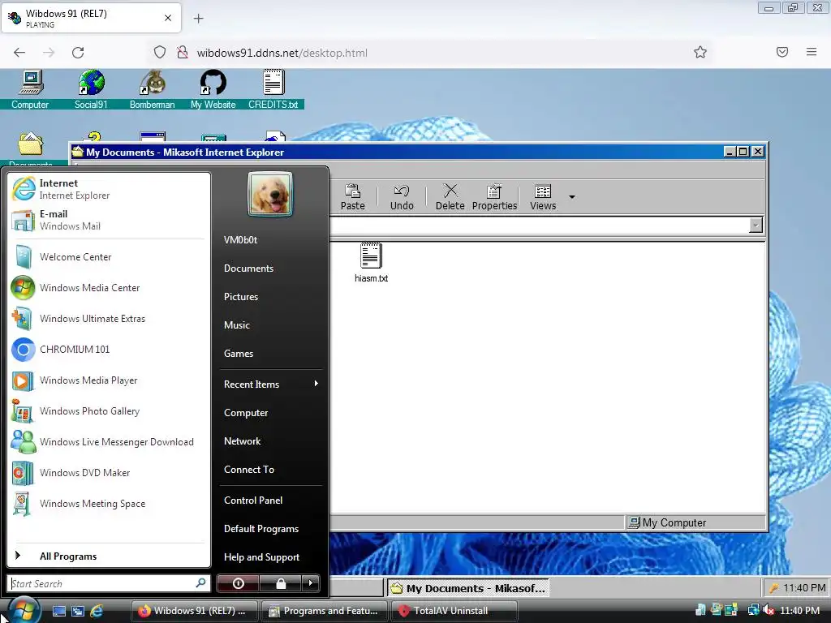Go back in Firefox

click(19, 53)
